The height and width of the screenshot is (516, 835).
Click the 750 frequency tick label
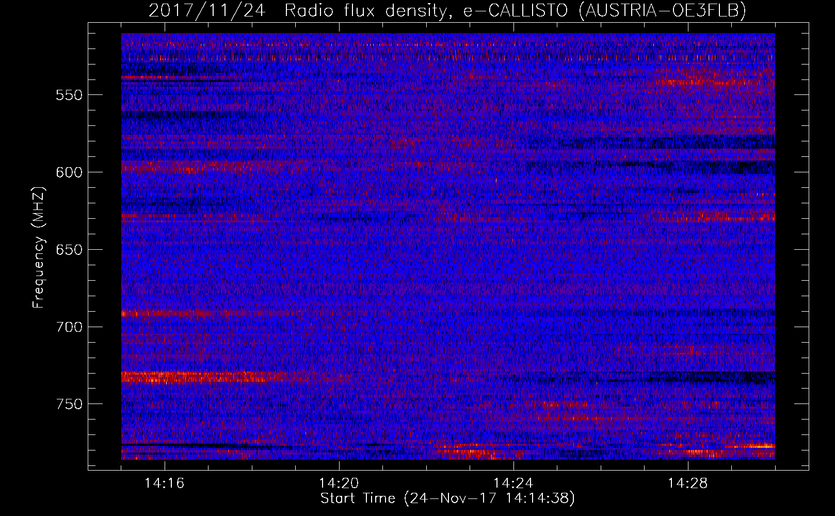tap(69, 404)
